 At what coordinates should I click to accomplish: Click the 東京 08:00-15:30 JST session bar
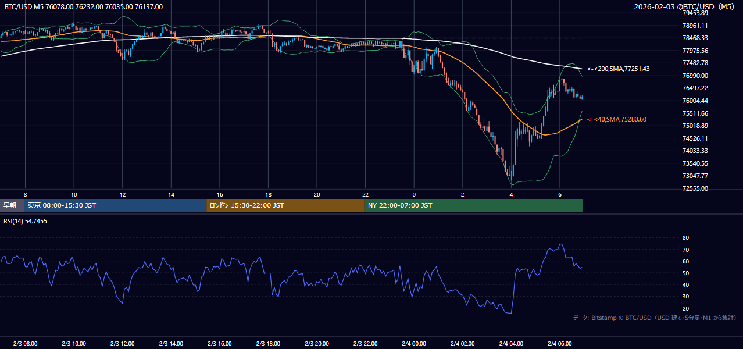pyautogui.click(x=115, y=205)
